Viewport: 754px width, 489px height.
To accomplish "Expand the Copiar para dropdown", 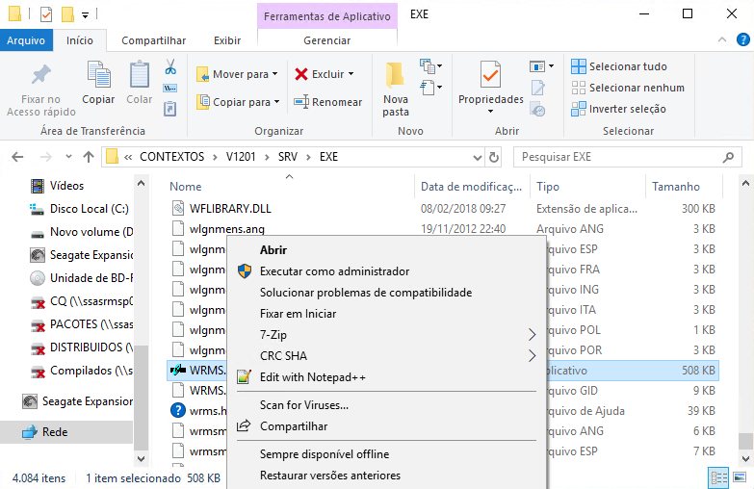I will (x=237, y=102).
